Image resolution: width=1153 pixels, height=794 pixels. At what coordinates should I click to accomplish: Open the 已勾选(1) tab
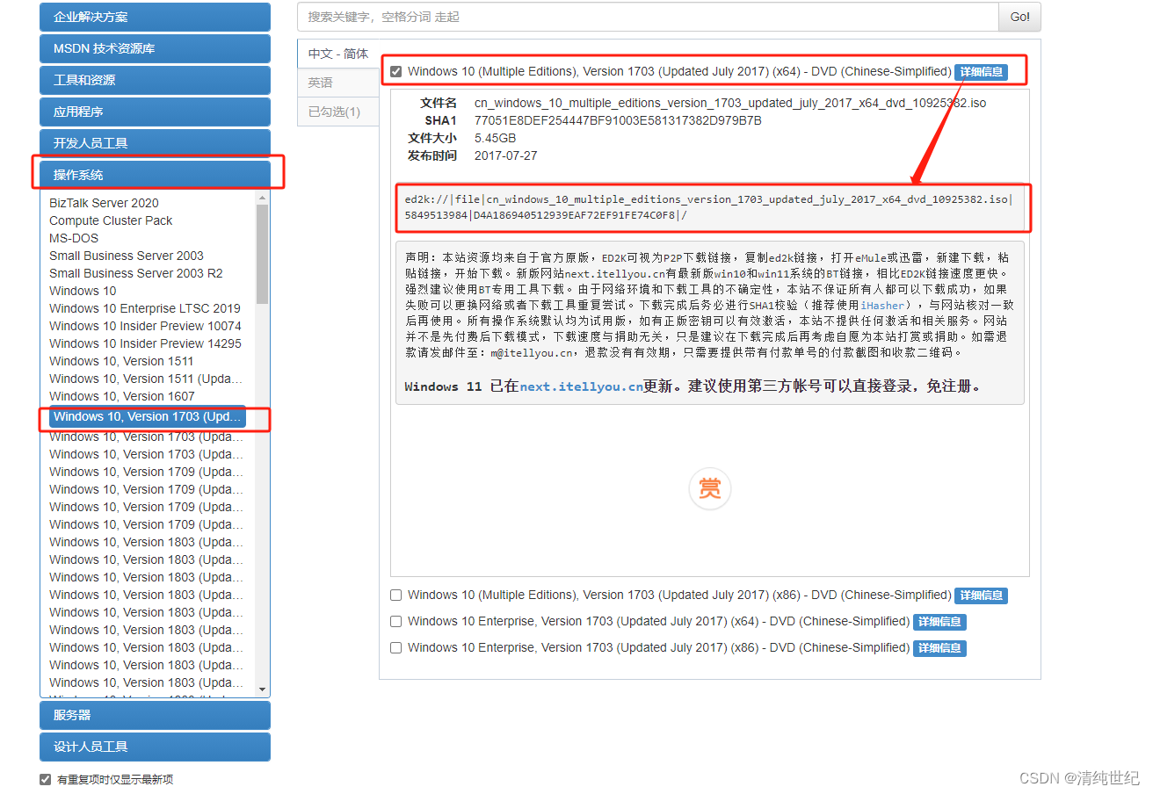click(x=338, y=112)
